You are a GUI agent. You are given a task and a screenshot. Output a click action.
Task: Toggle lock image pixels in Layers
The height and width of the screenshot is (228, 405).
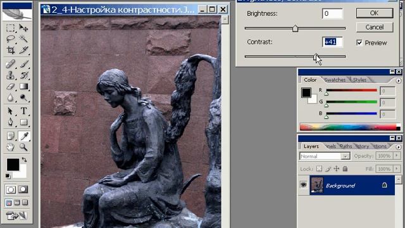click(328, 169)
